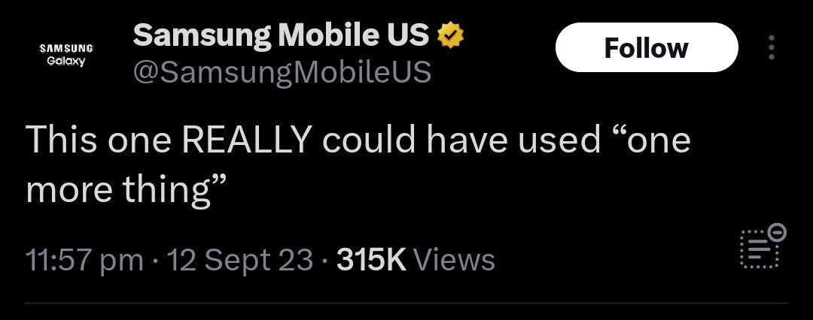This screenshot has width=813, height=320.
Task: Click the word SAMSUNG in the avatar logo
Action: pyautogui.click(x=65, y=48)
